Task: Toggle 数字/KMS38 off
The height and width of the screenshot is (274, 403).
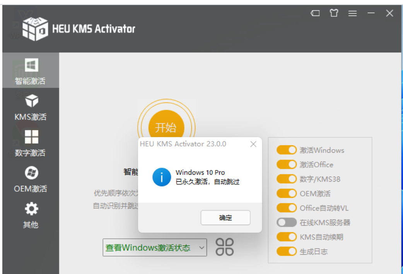Action: click(x=287, y=179)
